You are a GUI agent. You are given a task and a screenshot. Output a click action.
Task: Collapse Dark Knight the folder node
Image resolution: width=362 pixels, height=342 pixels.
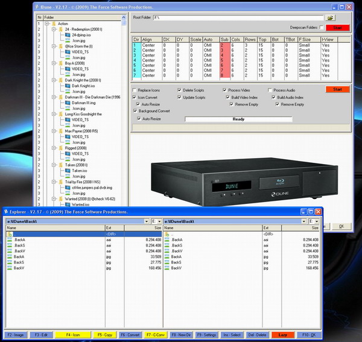[x=54, y=80]
